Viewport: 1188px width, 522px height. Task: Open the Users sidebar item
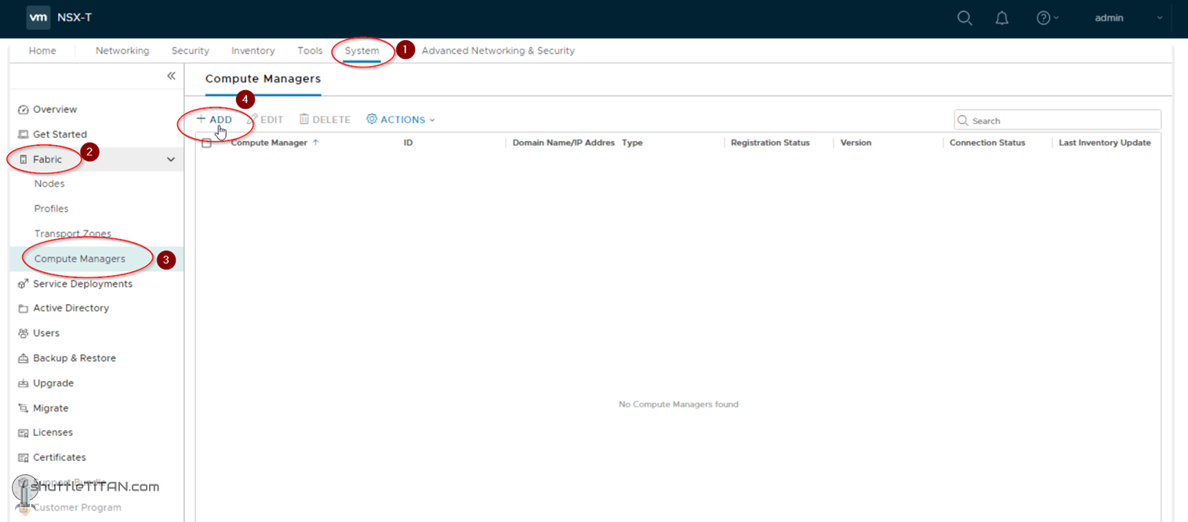click(x=46, y=333)
